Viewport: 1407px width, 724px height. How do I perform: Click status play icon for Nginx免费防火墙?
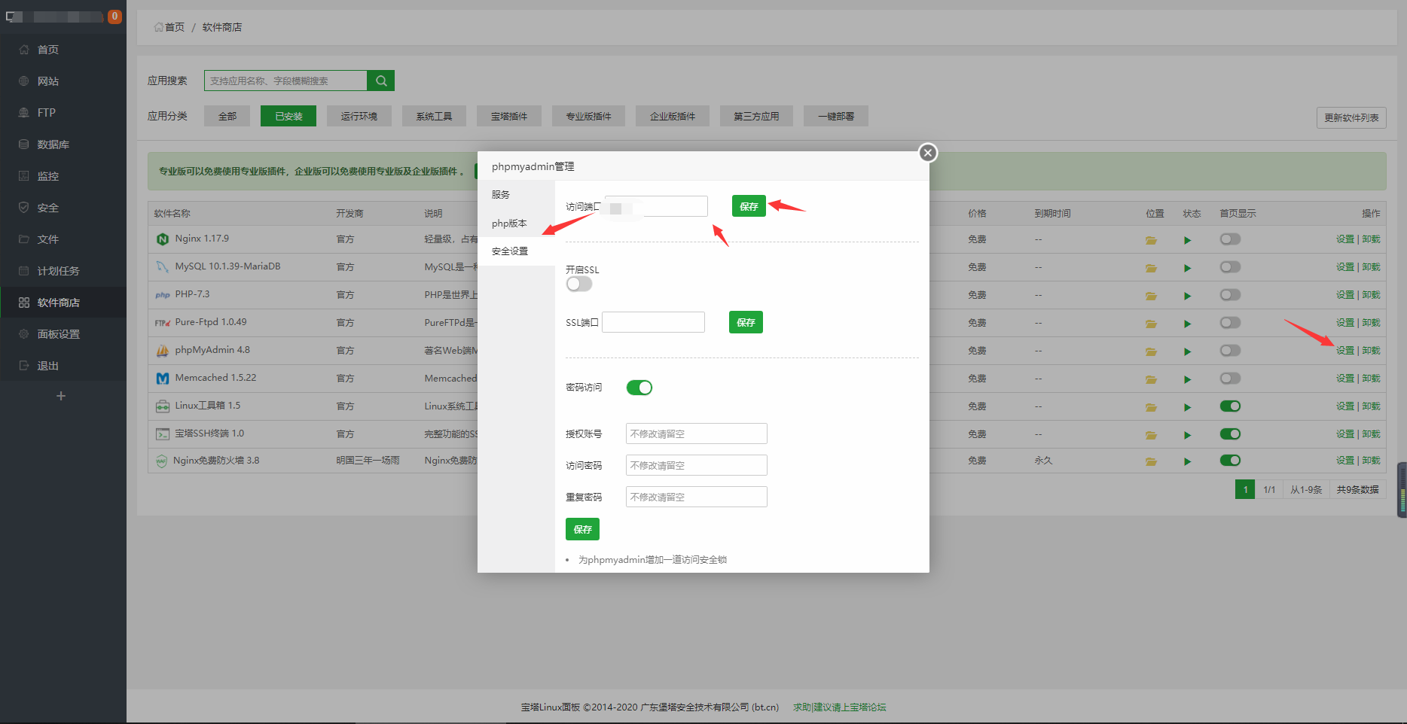pos(1188,461)
